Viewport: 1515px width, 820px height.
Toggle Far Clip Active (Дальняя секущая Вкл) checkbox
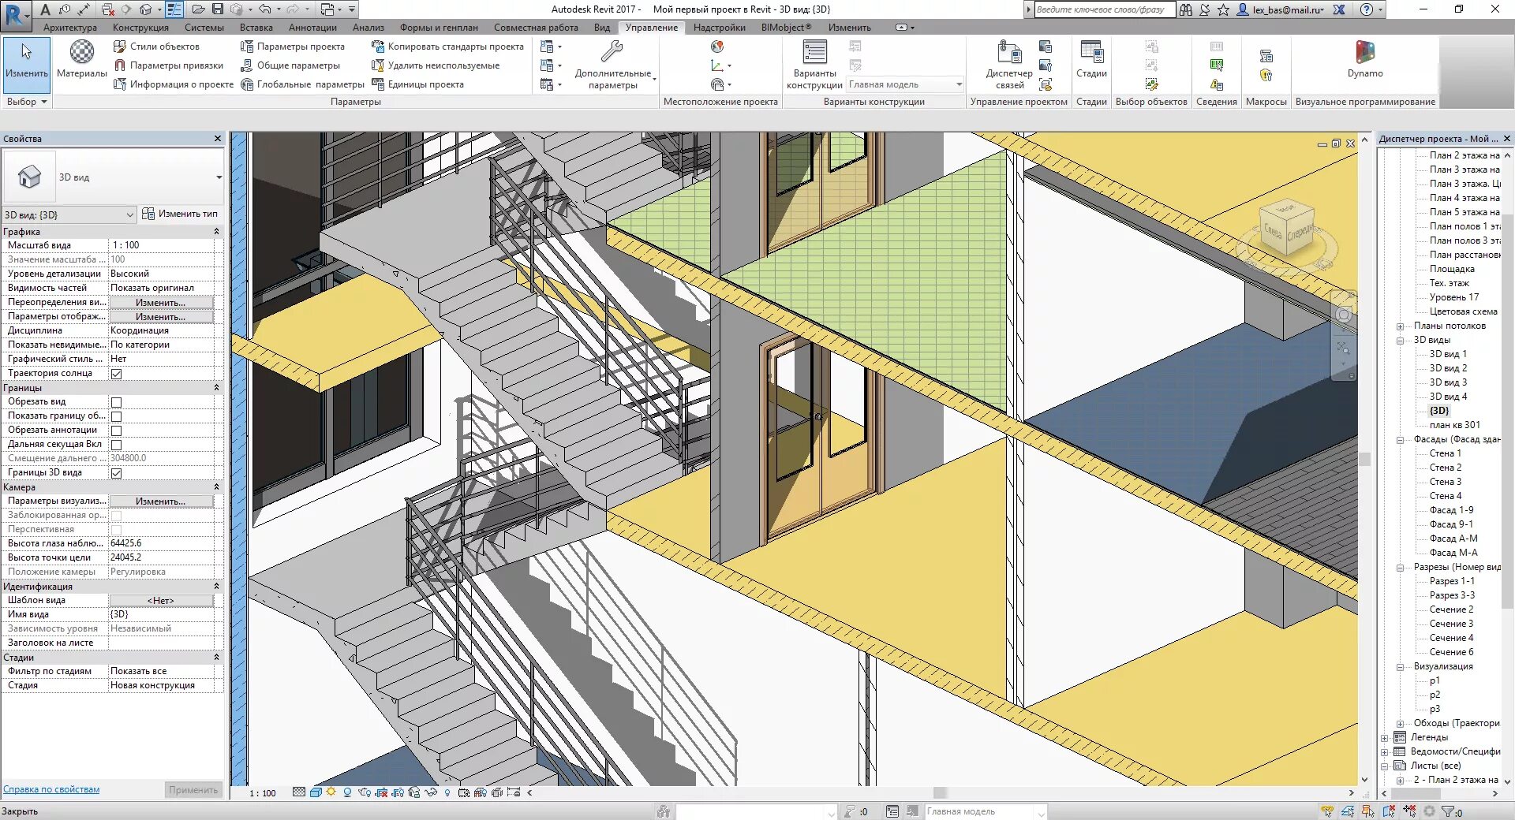click(x=117, y=445)
